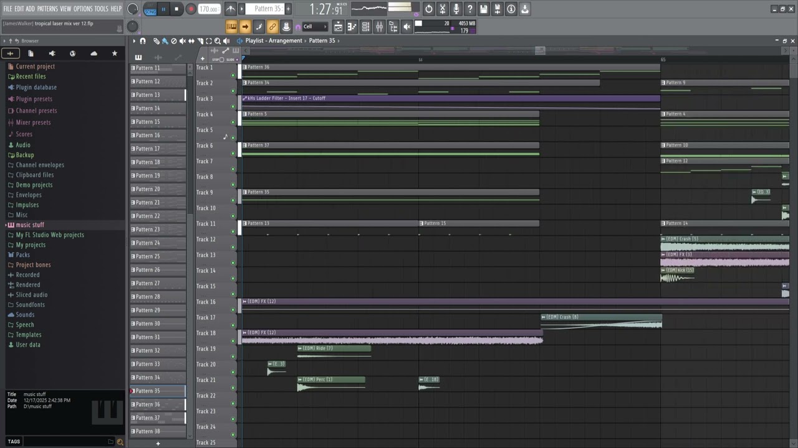Image resolution: width=798 pixels, height=448 pixels.
Task: Select the Mute tool in the playlist
Action: tap(182, 40)
